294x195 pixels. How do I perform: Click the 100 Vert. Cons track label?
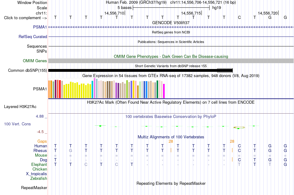click(17, 124)
